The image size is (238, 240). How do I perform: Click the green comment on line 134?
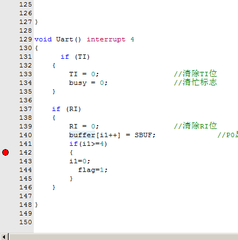click(x=196, y=83)
